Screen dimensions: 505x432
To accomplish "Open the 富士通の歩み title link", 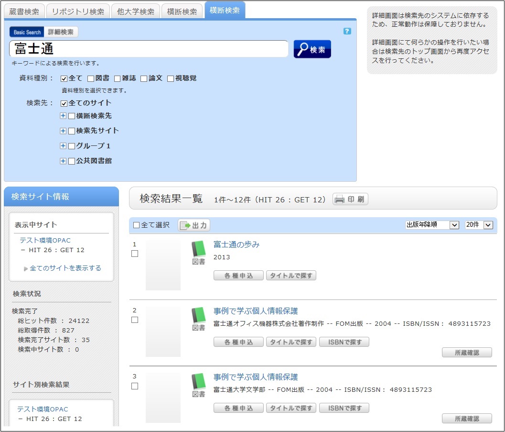I will tap(236, 244).
